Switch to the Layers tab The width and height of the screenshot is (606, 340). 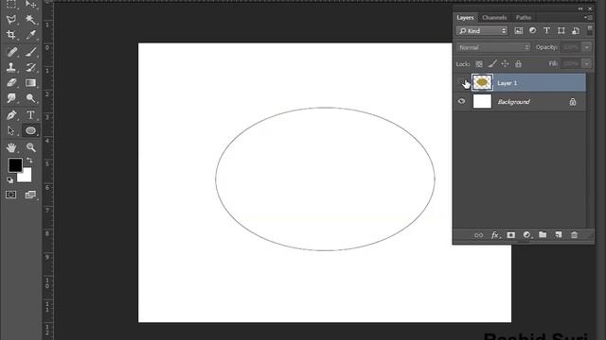(465, 18)
